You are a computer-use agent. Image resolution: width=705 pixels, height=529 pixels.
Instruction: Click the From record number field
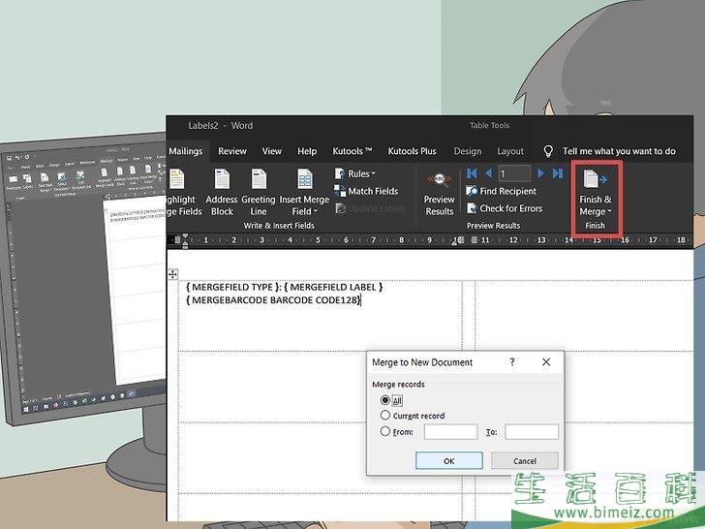pyautogui.click(x=450, y=432)
